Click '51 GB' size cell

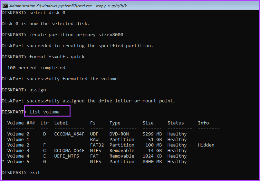(155, 139)
